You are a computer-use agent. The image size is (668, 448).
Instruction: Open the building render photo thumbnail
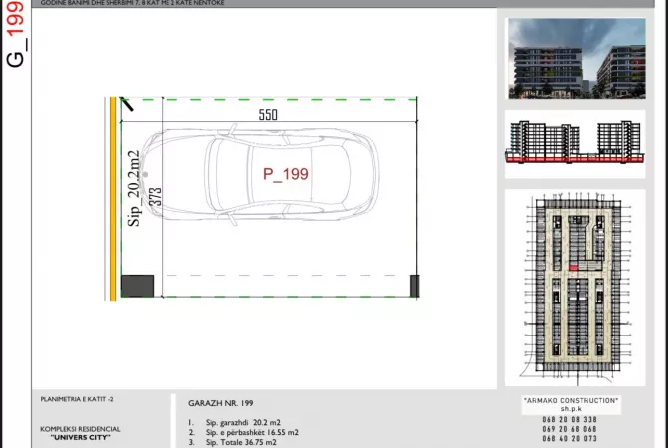(x=577, y=59)
